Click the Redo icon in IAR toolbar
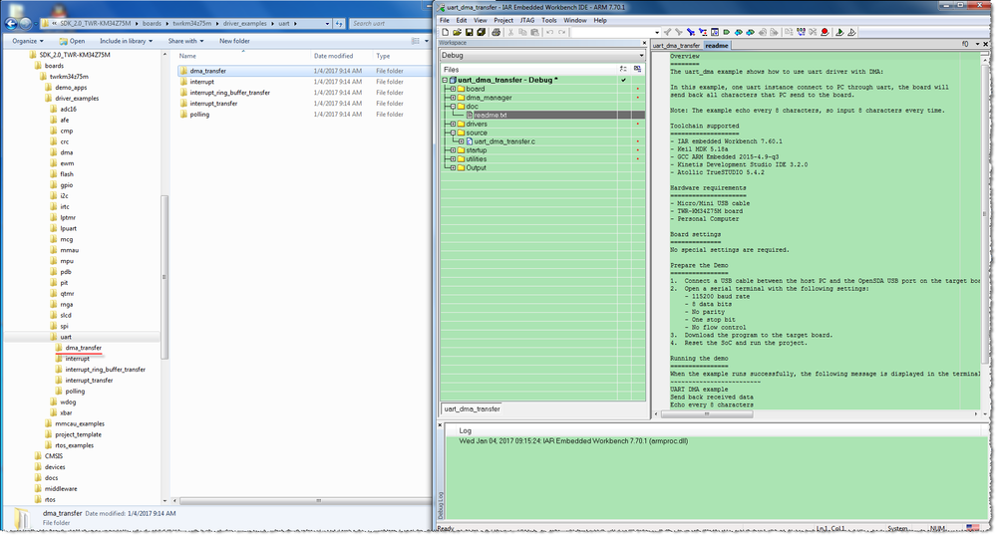 click(x=561, y=32)
